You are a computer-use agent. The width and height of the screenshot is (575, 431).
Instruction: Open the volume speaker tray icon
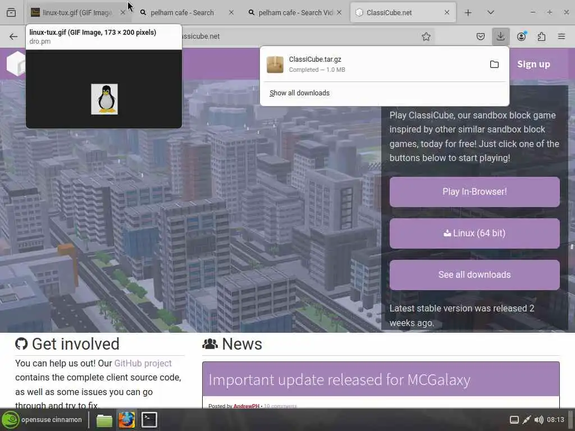coord(539,420)
